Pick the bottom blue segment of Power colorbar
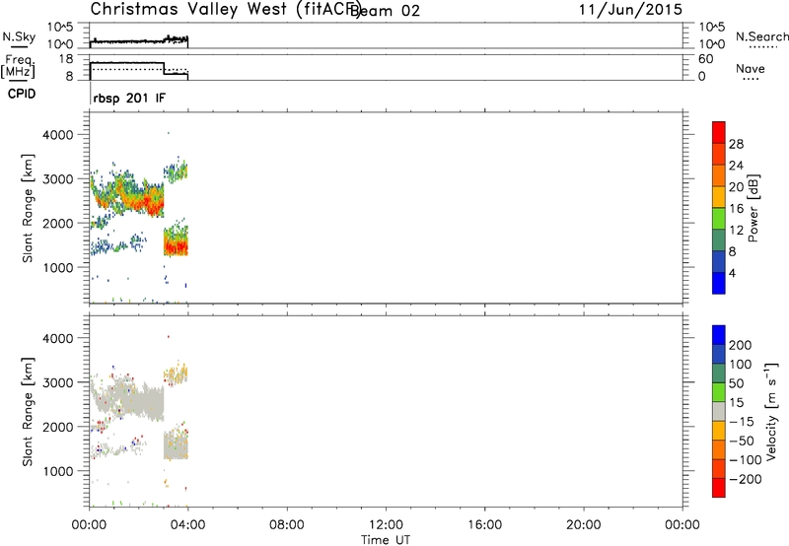The image size is (789, 546). click(x=719, y=283)
